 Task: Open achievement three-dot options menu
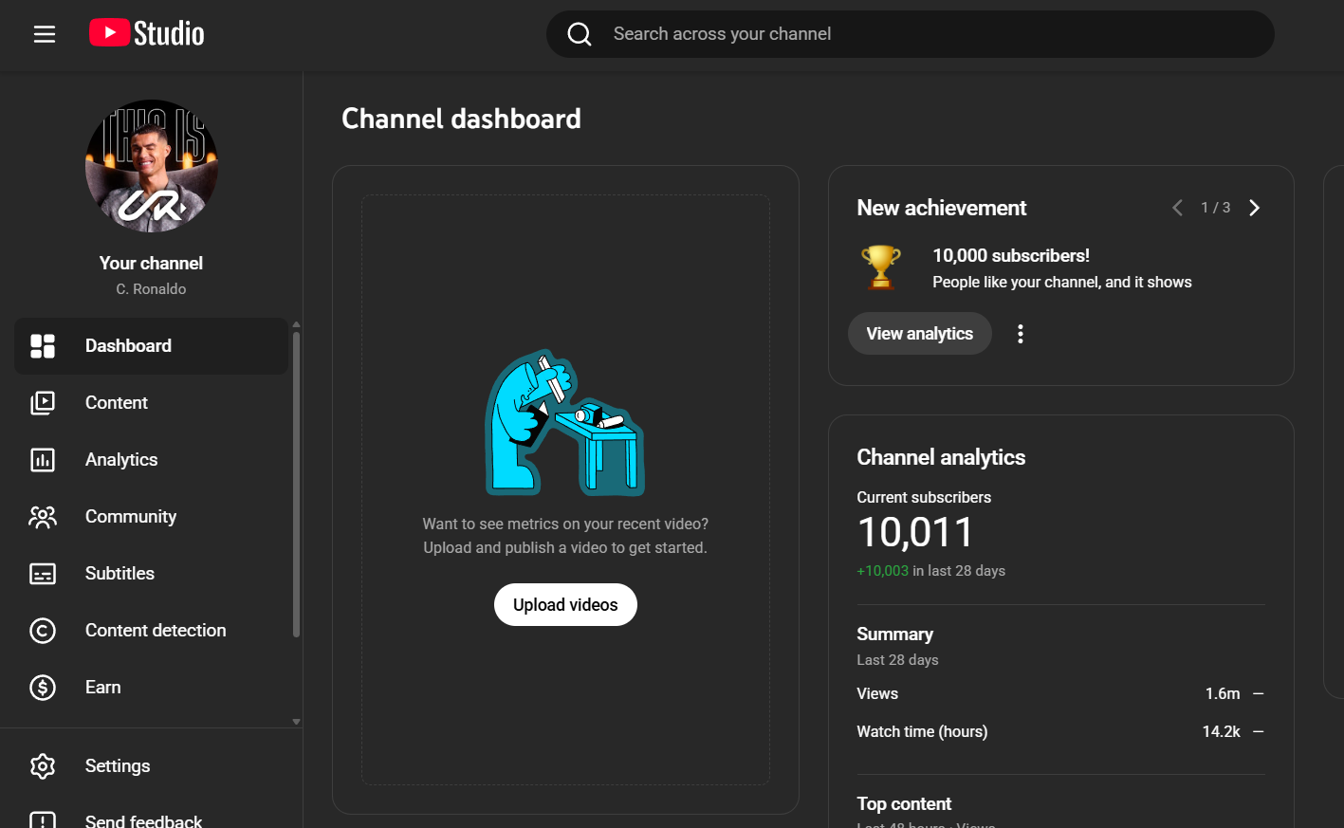[x=1021, y=334]
